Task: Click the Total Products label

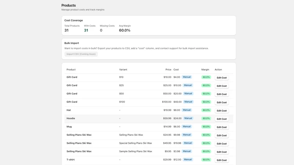Action: pyautogui.click(x=72, y=26)
